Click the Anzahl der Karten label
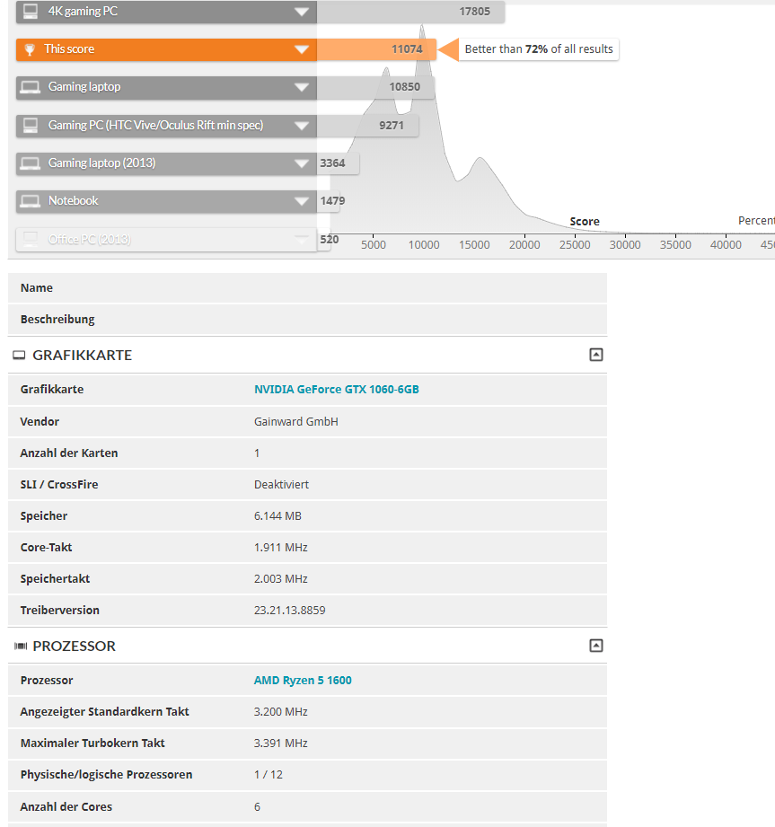This screenshot has height=827, width=775. (68, 453)
